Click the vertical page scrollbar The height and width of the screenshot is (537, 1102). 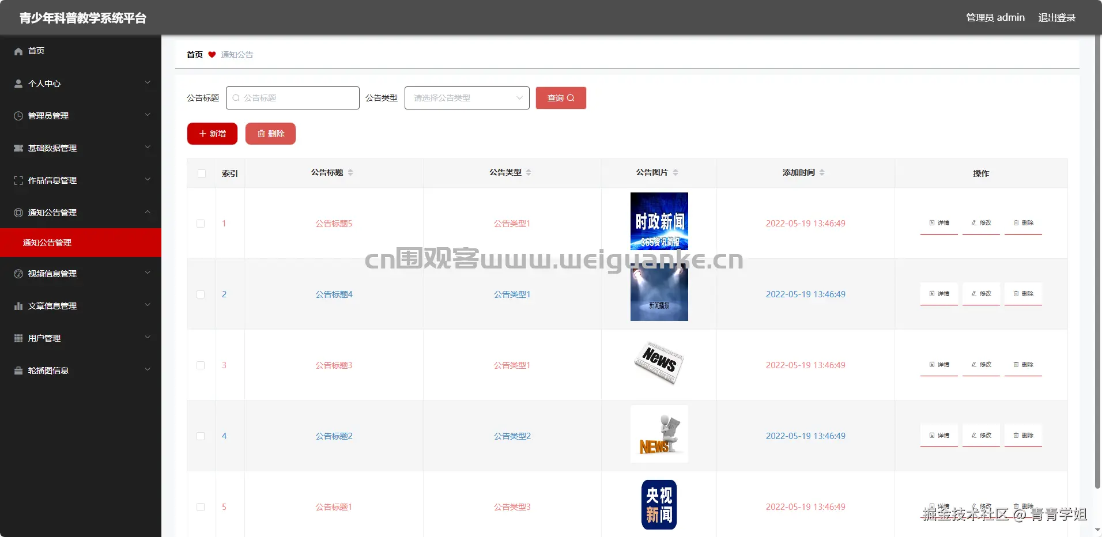[x=1097, y=262]
